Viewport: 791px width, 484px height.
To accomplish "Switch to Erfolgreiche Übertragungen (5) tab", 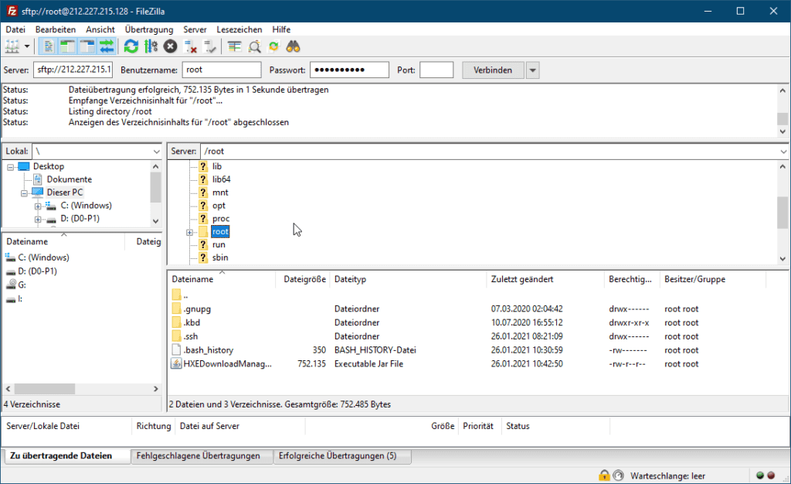I will click(x=341, y=455).
